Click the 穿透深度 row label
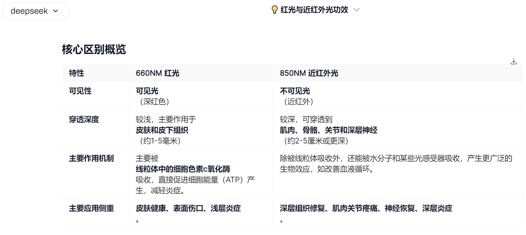 [x=84, y=119]
